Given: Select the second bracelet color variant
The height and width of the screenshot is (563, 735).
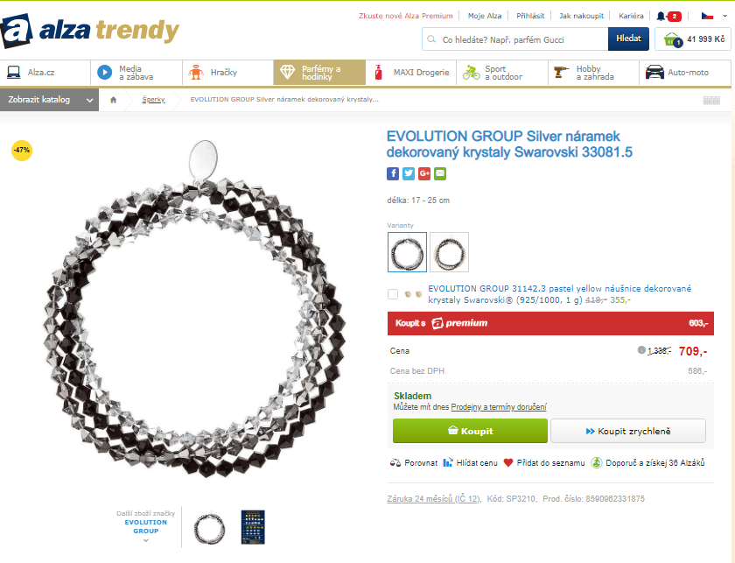Looking at the screenshot, I should tap(449, 252).
